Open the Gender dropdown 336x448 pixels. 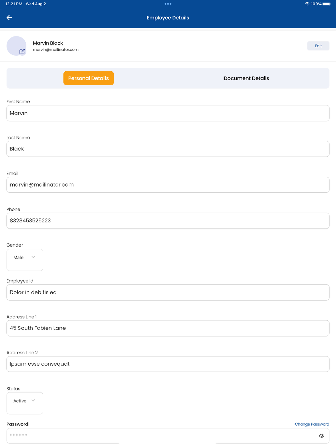pos(25,258)
